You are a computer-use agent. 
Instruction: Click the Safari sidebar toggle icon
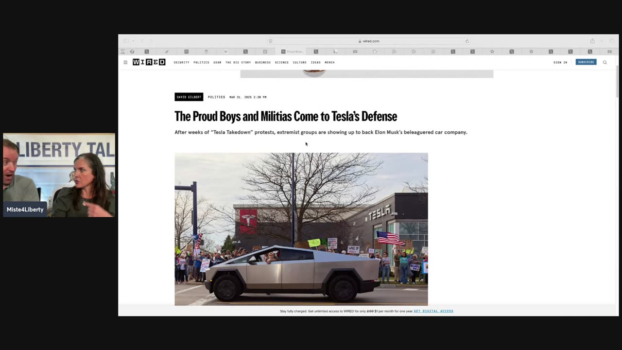click(126, 41)
